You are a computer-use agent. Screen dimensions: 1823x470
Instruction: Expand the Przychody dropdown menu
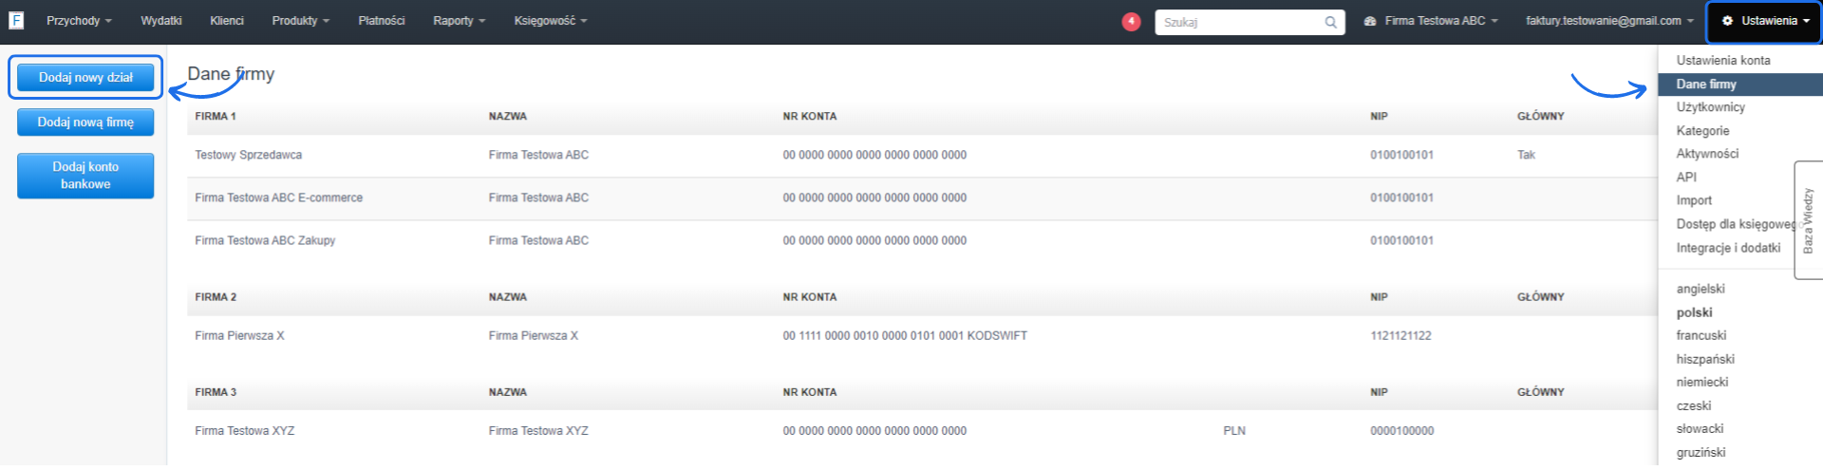click(79, 21)
